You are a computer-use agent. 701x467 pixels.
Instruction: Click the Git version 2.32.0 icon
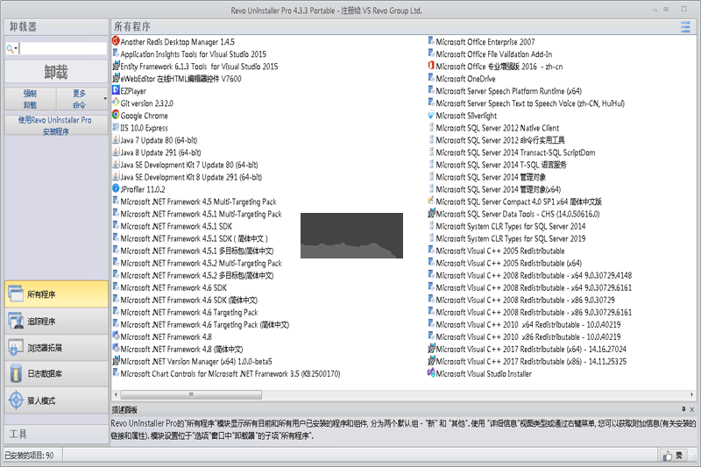[116, 103]
